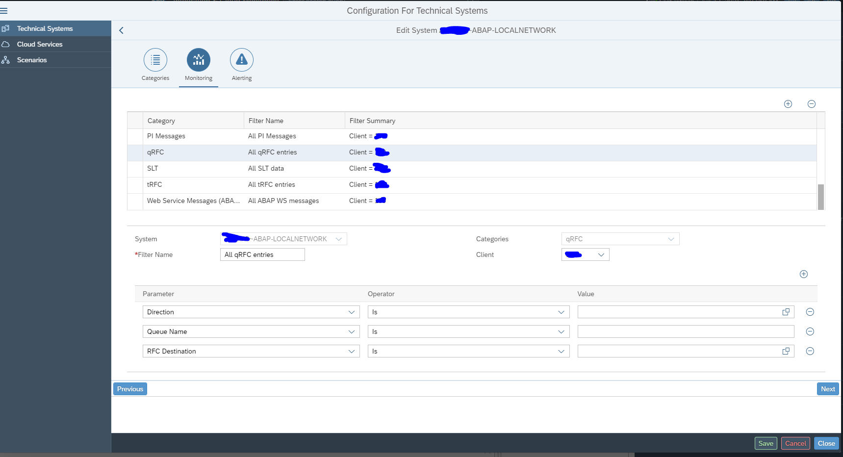This screenshot has height=457, width=843.
Task: Expand the Direction parameter dropdown
Action: (352, 312)
